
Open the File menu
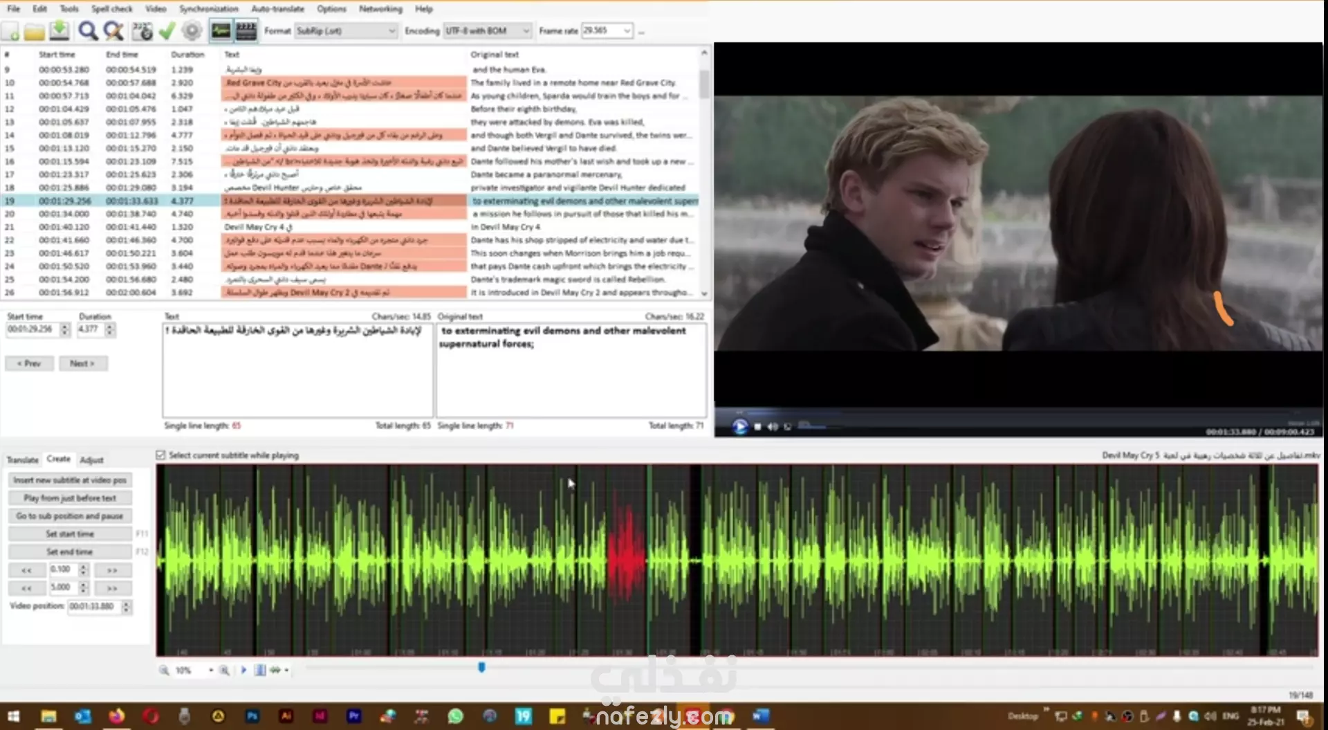[13, 9]
